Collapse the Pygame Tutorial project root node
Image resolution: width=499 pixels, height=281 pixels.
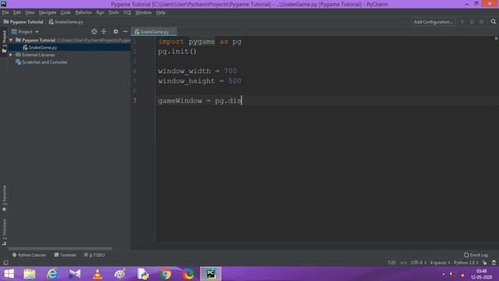(11, 40)
